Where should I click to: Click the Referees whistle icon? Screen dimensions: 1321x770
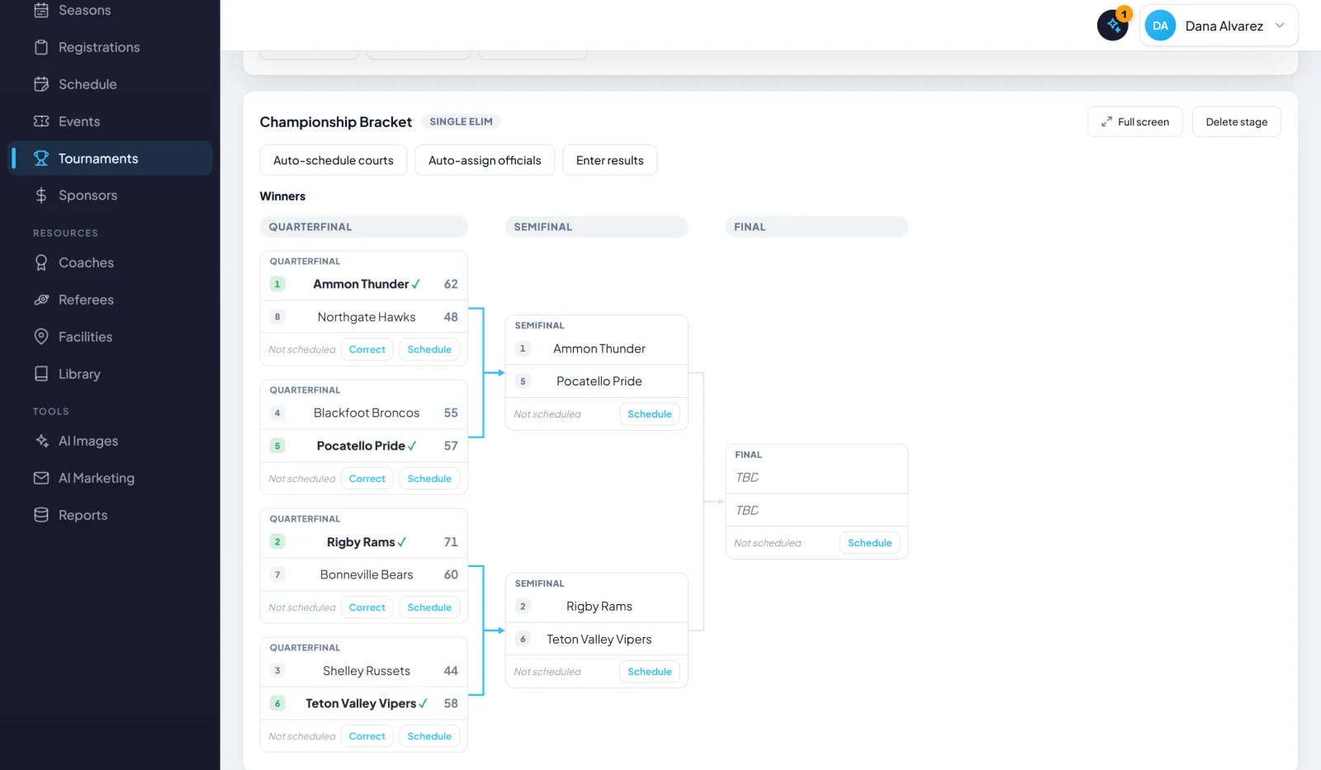point(41,300)
